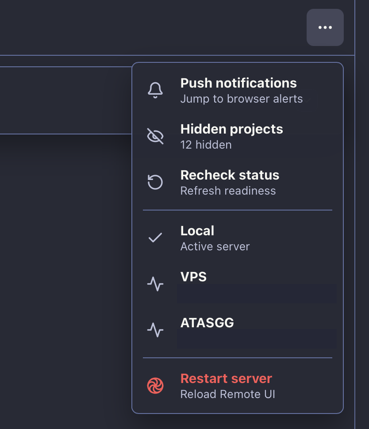Click the 'Refresh readiness' subtitle text

coord(228,191)
